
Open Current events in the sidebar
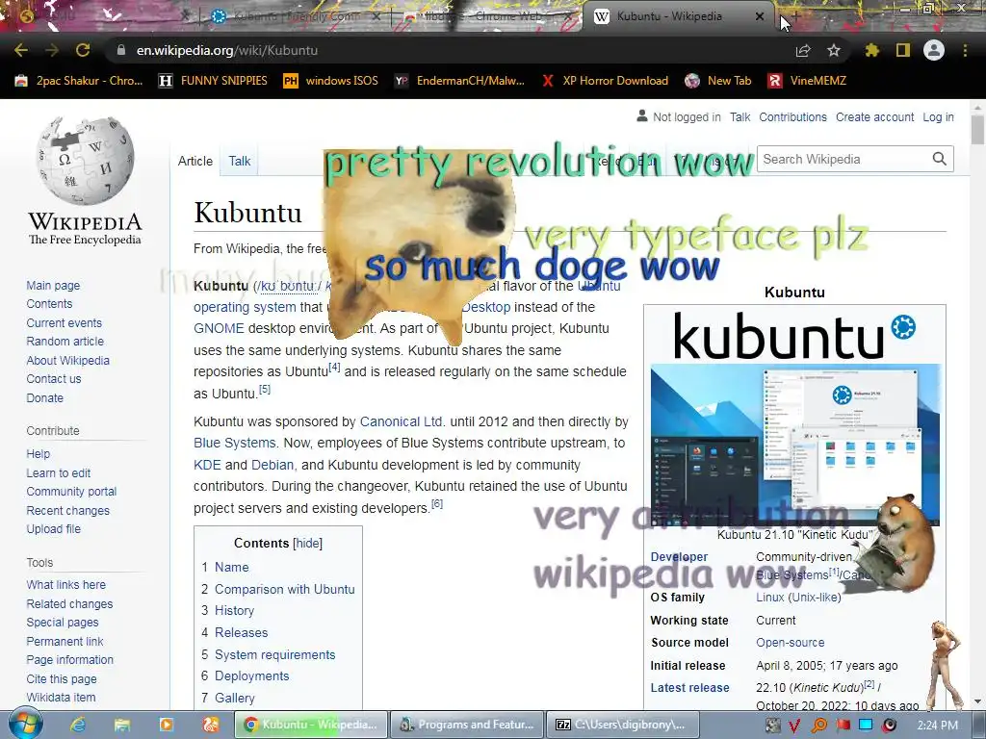(x=64, y=323)
